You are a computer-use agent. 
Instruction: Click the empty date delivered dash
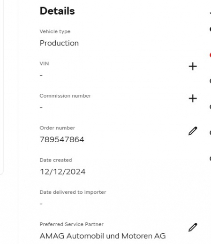[41, 204]
